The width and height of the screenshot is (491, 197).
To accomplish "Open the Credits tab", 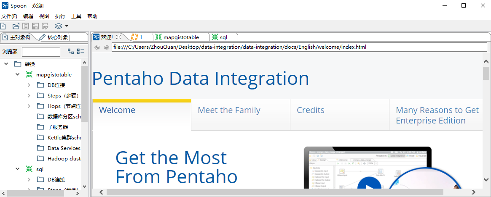I will coord(339,115).
